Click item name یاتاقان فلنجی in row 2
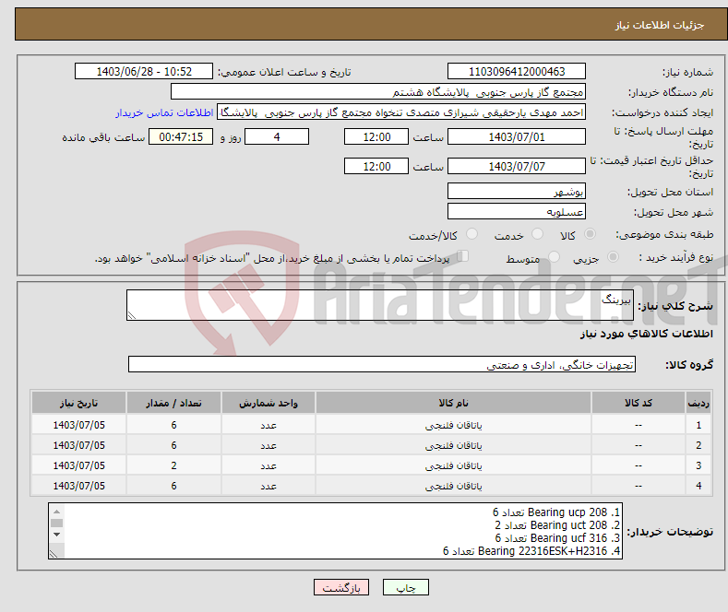This screenshot has height=612, width=728. pyautogui.click(x=454, y=445)
